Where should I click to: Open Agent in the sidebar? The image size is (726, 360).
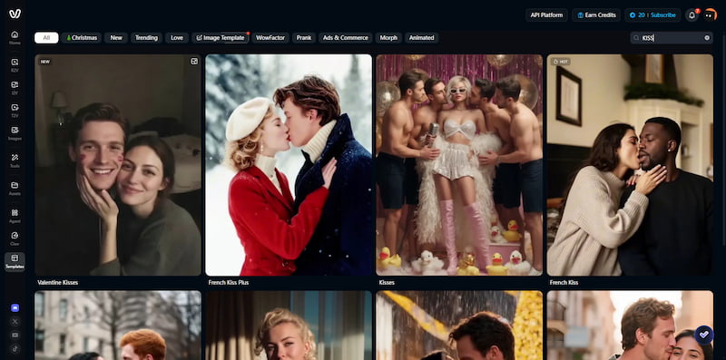(x=15, y=216)
